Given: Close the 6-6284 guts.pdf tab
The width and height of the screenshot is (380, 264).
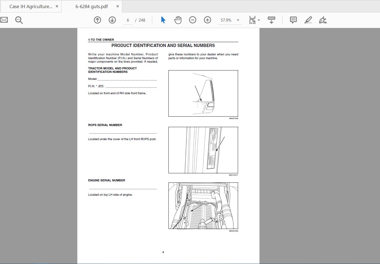Looking at the screenshot, I should pos(118,6).
